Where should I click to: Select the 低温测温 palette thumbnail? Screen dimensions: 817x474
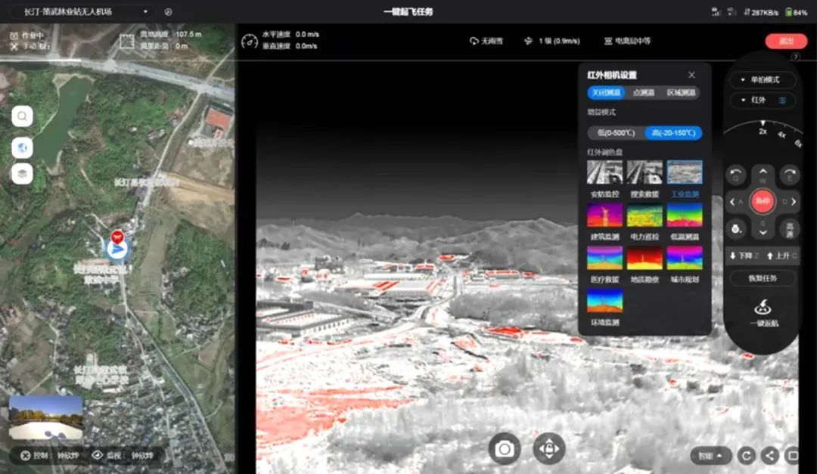click(685, 215)
